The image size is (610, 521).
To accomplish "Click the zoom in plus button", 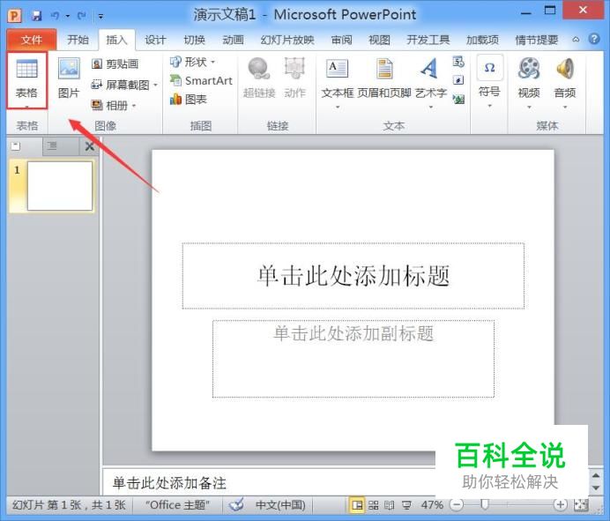I will 561,505.
